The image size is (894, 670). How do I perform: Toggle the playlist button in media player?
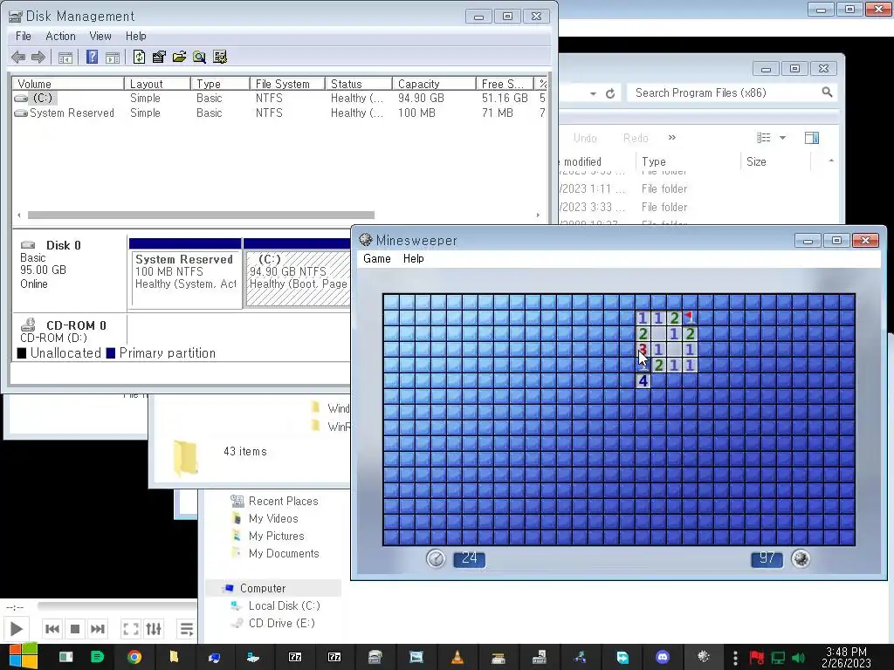coord(186,629)
